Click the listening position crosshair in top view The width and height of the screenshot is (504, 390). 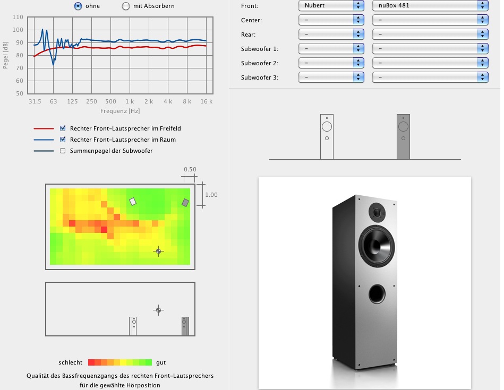[x=158, y=250]
